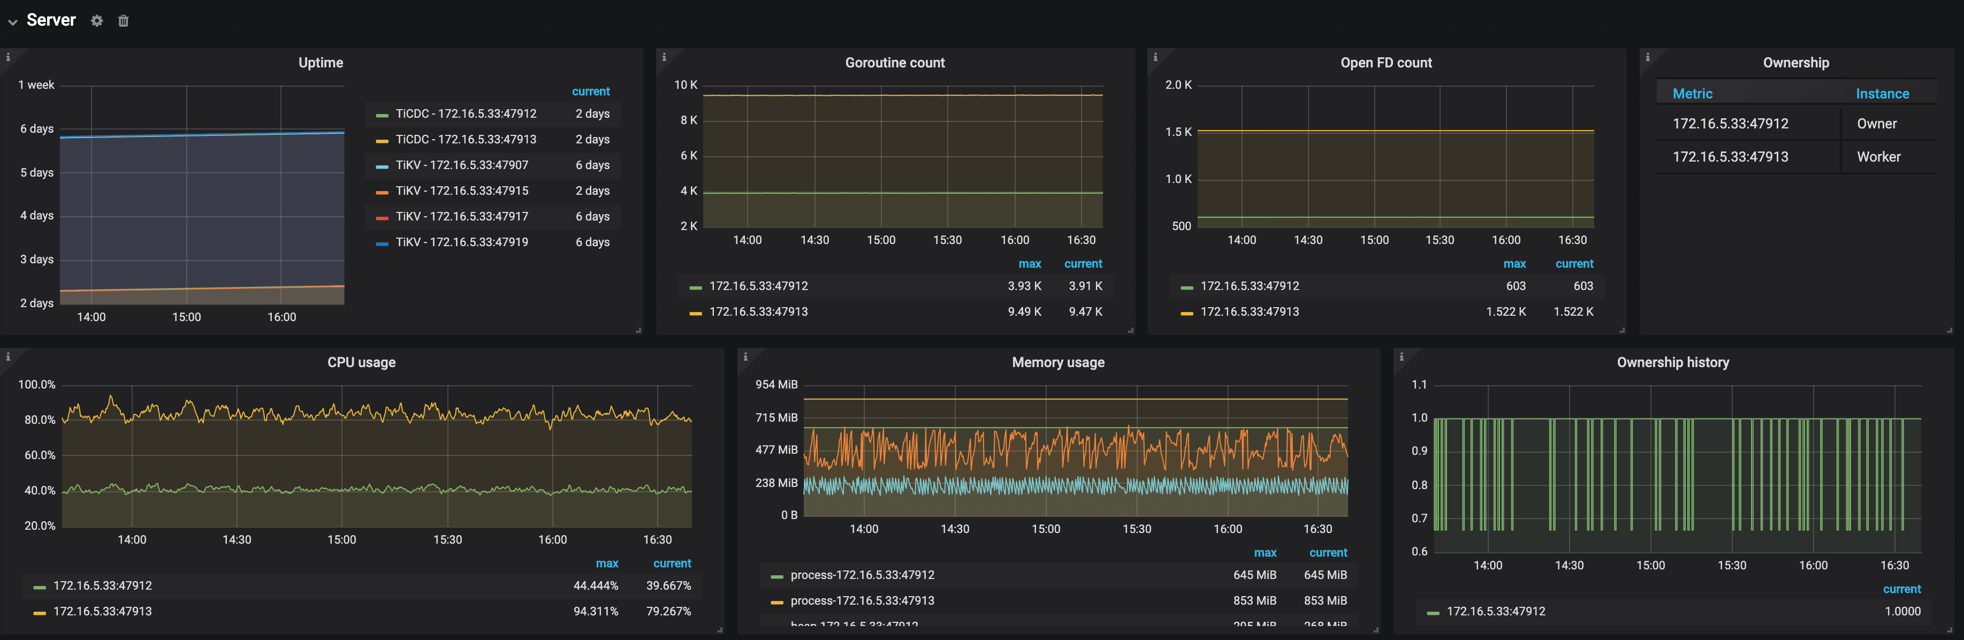Open the info icon on the Uptime panel
1964x640 pixels.
9,56
